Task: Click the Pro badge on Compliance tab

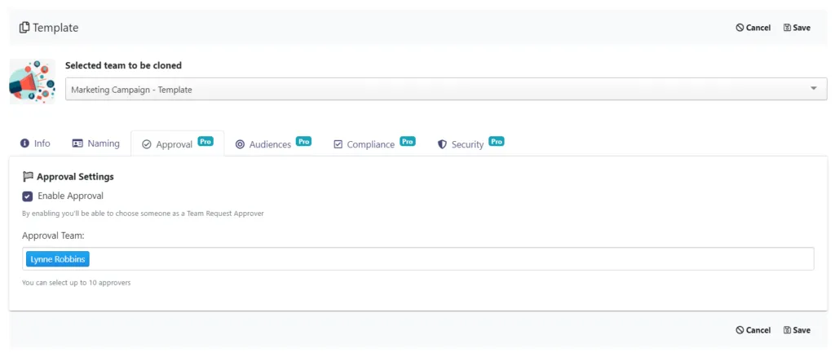Action: pyautogui.click(x=408, y=142)
